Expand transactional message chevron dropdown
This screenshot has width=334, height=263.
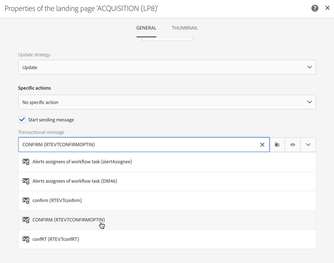[308, 145]
